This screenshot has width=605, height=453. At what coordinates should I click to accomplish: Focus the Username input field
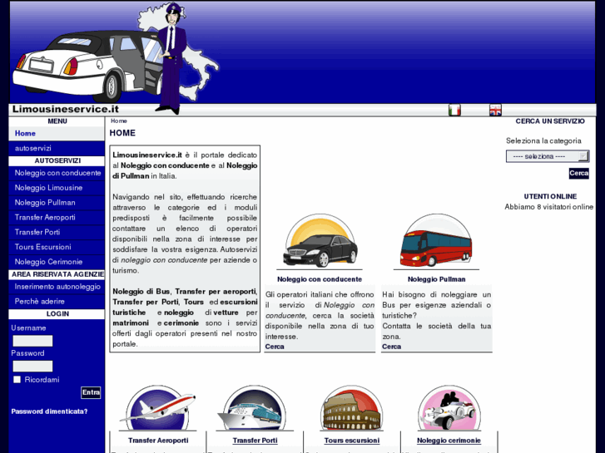tap(32, 341)
